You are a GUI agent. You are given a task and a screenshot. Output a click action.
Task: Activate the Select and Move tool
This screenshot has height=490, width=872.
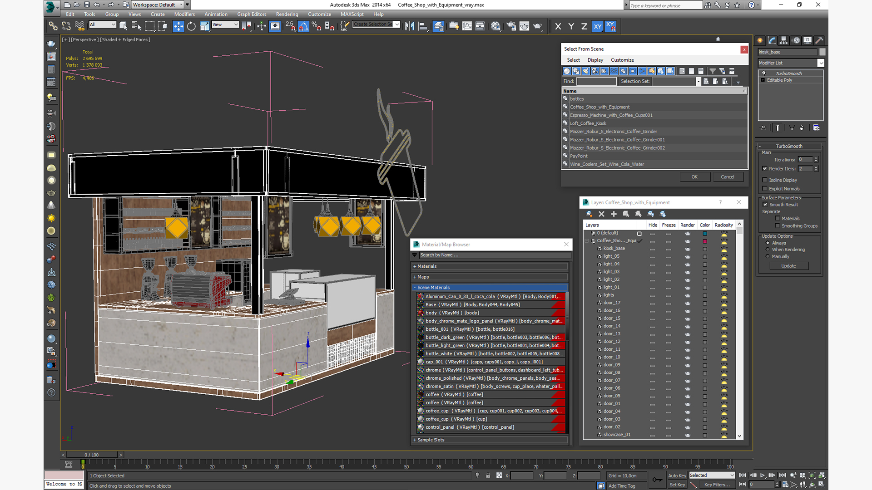178,26
